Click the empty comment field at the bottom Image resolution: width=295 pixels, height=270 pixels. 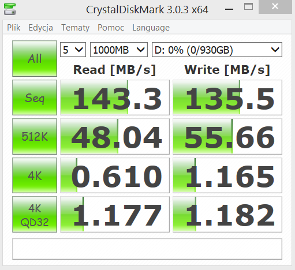tap(147, 249)
